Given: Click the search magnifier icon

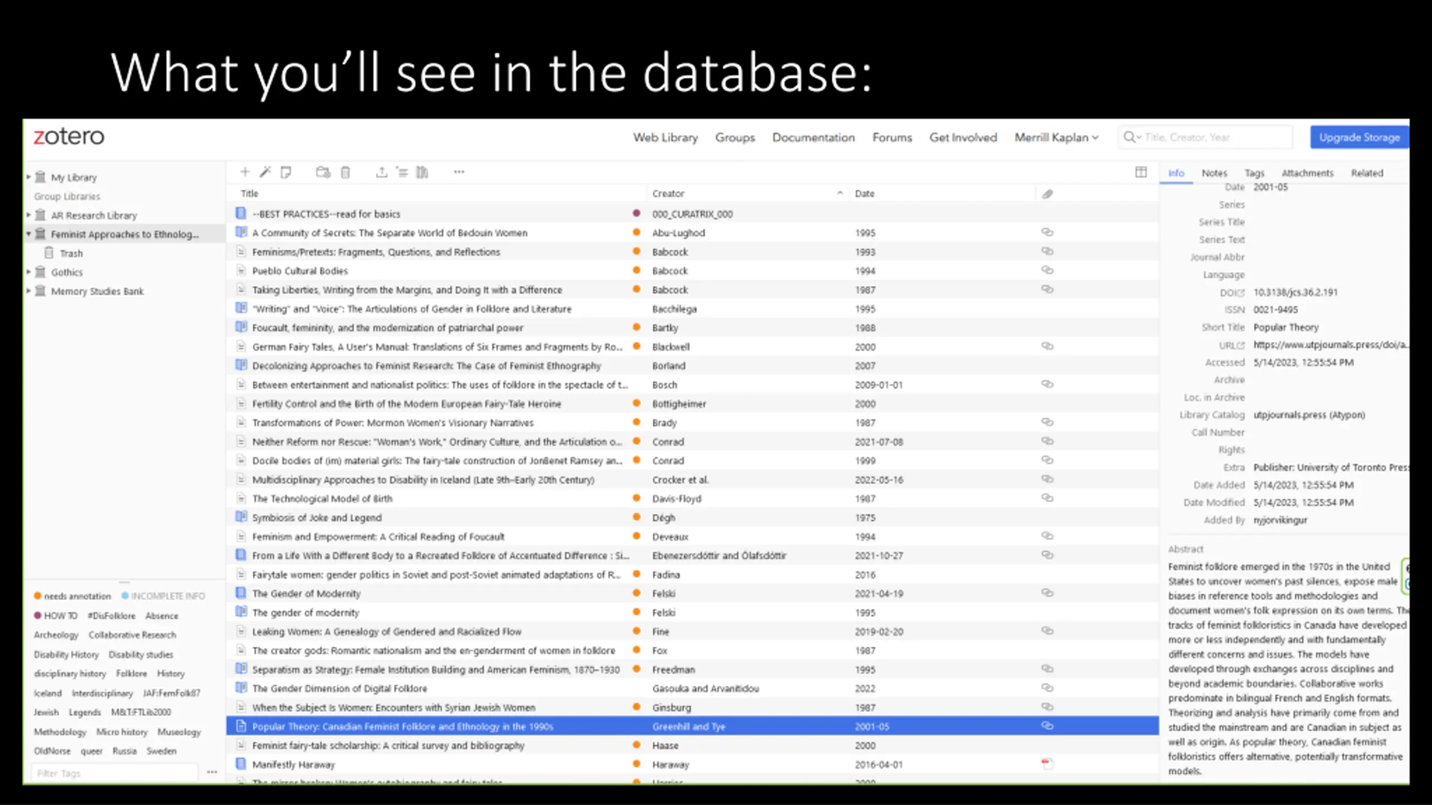Looking at the screenshot, I should point(1129,137).
